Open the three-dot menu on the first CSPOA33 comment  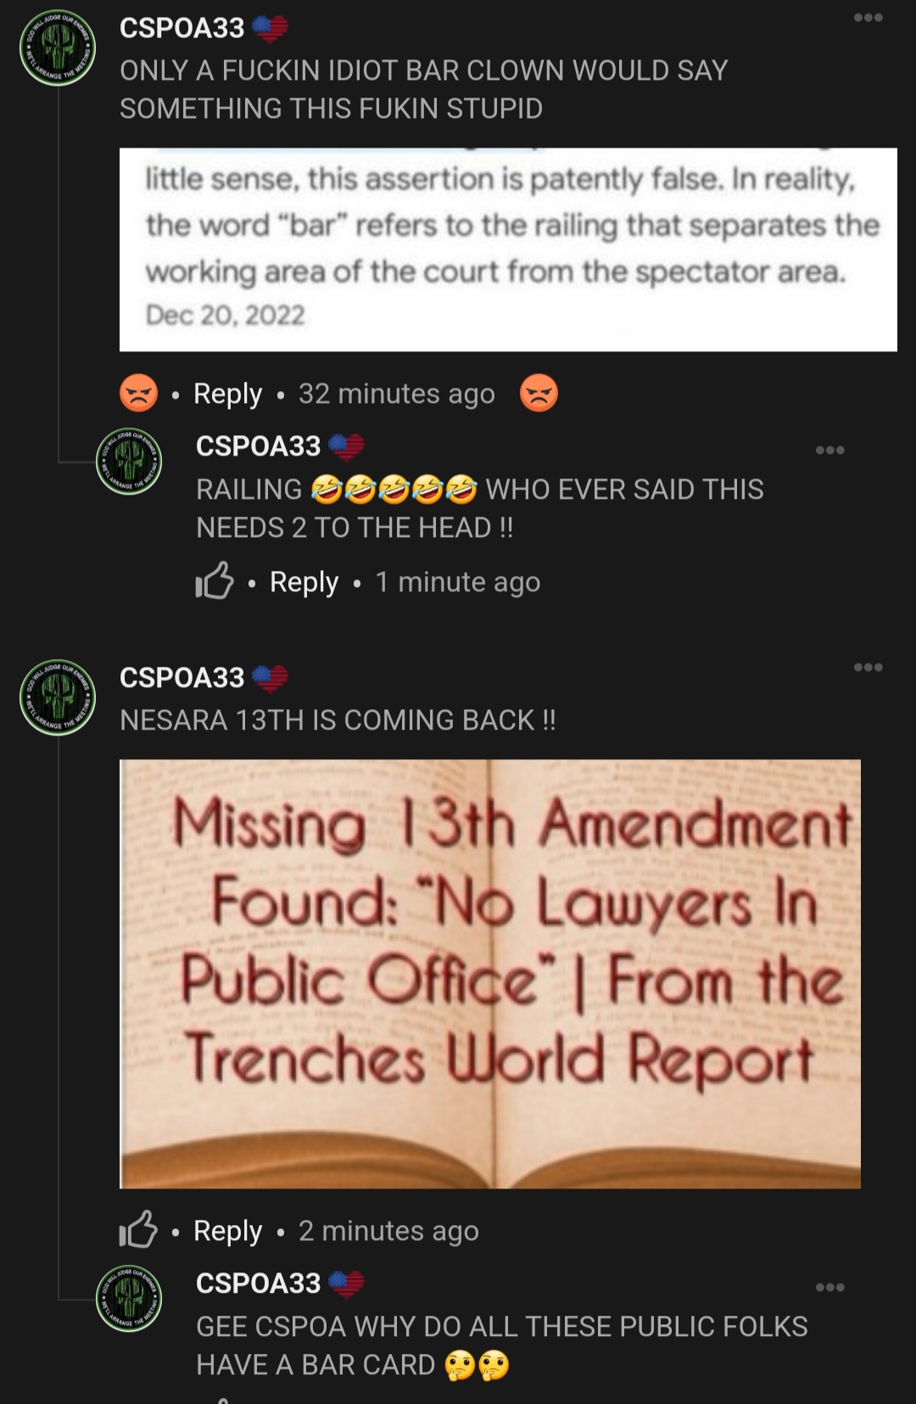point(868,18)
